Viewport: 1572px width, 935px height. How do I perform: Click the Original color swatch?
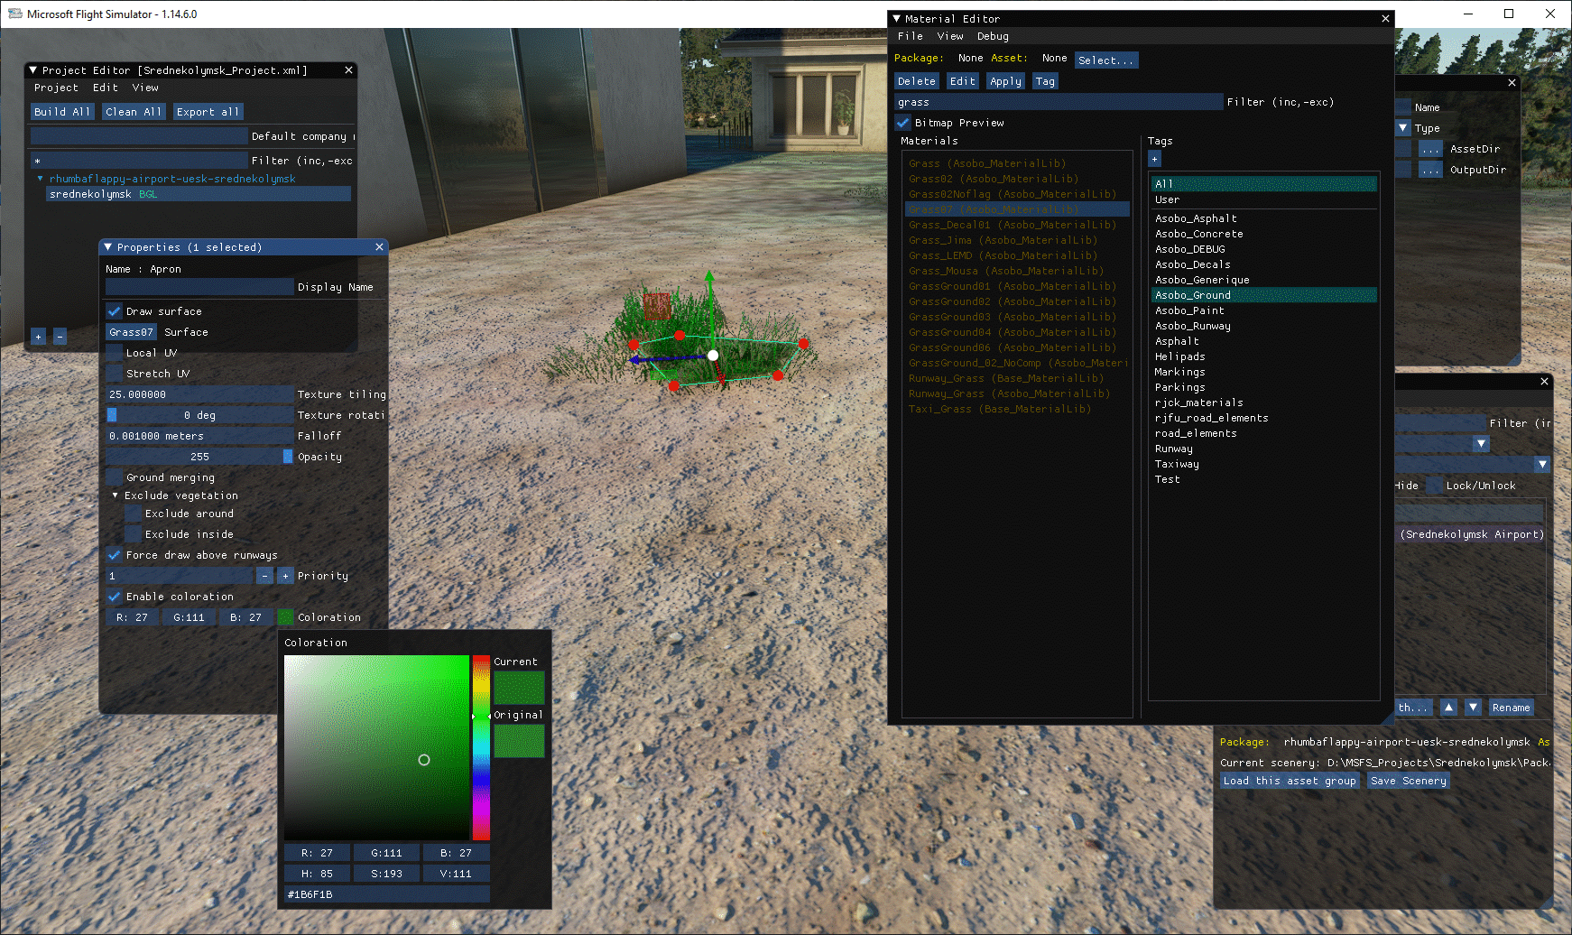pos(519,741)
